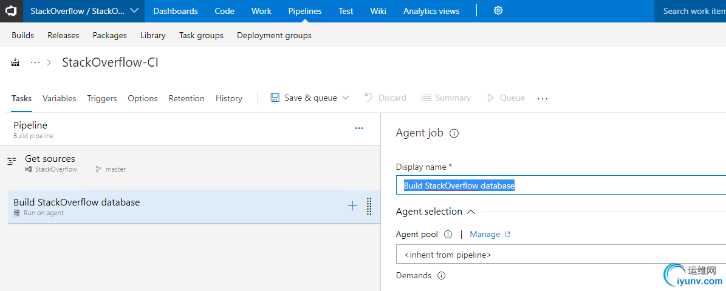Click the Demands info icon

pyautogui.click(x=441, y=276)
